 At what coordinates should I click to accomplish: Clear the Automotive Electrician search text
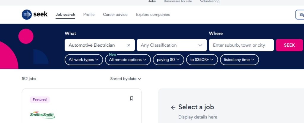pyautogui.click(x=129, y=45)
